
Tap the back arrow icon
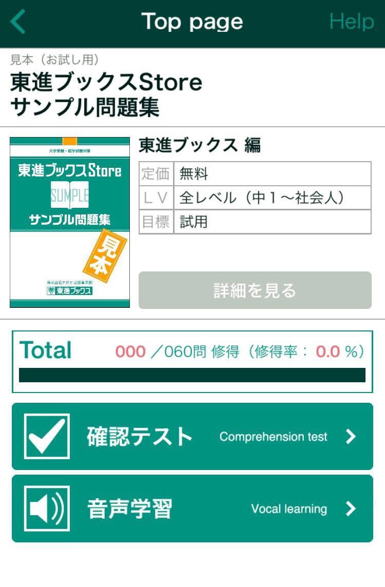[18, 22]
